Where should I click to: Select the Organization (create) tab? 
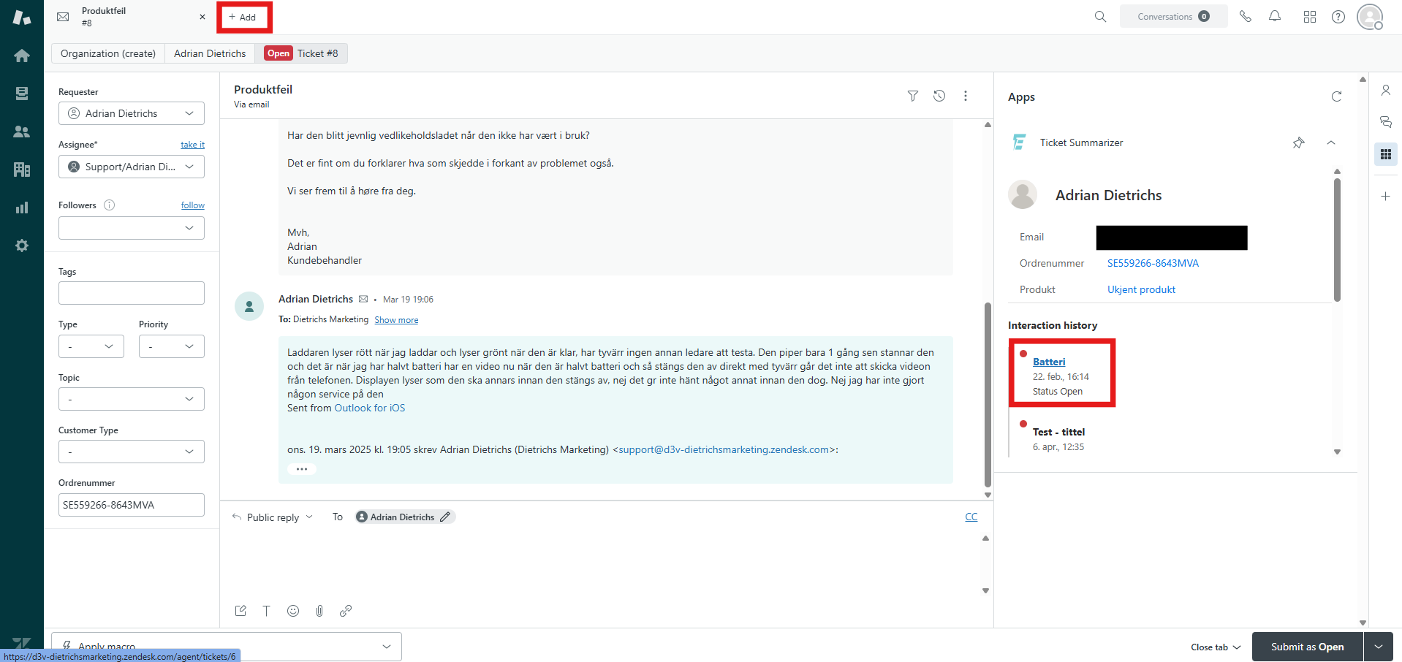point(108,53)
